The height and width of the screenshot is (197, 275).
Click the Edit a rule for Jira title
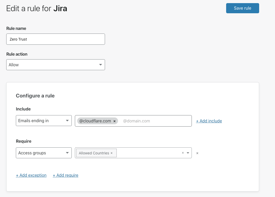[x=37, y=8]
